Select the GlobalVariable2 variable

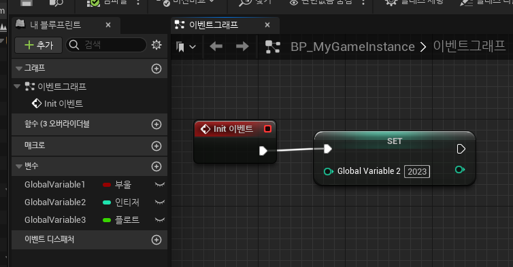pos(55,202)
